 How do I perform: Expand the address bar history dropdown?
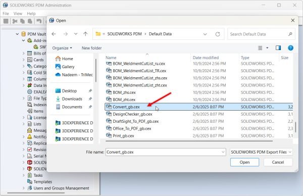pos(205,34)
